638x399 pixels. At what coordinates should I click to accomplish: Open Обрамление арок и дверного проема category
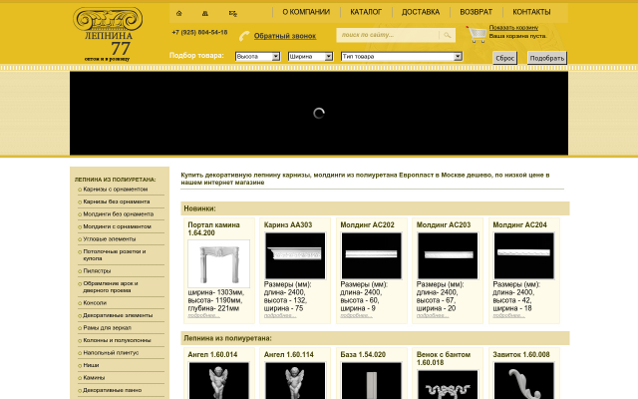tap(111, 287)
